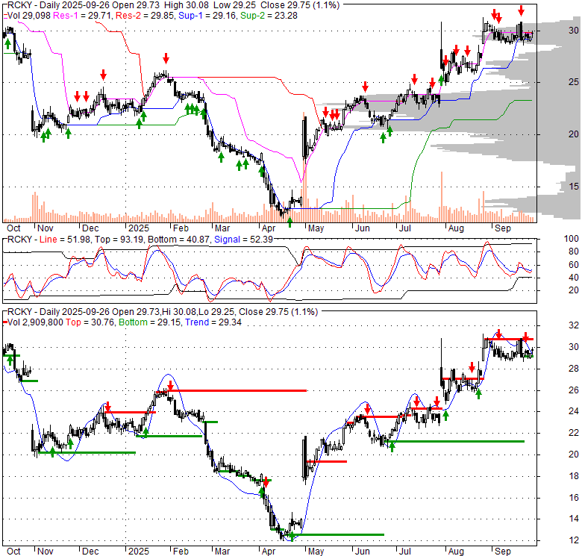Click 'Sep' on the bottom chart's date axis
This screenshot has width=582, height=556.
[x=503, y=552]
